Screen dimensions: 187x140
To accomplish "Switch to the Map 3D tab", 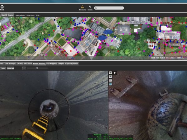I will 4,15.
